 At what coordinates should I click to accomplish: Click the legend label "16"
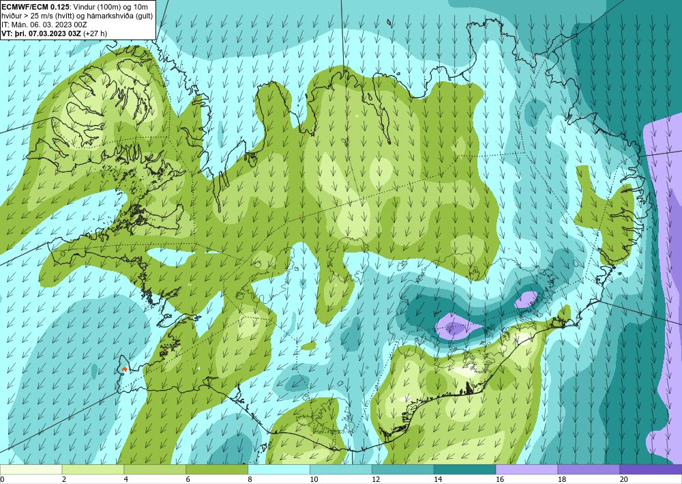point(500,480)
